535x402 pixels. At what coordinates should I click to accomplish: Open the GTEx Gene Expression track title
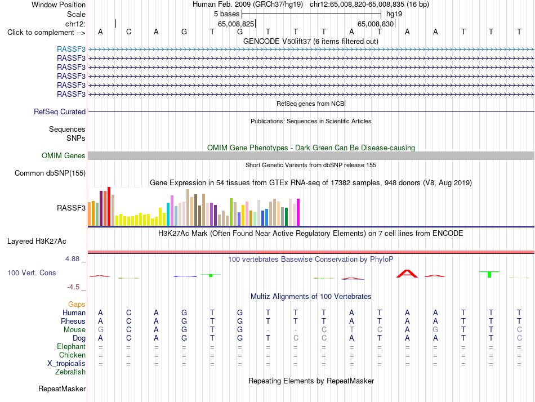[310, 183]
